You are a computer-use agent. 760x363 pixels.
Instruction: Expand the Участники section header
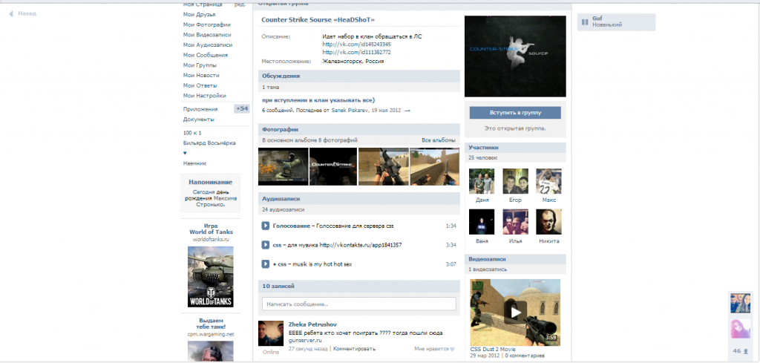[484, 148]
